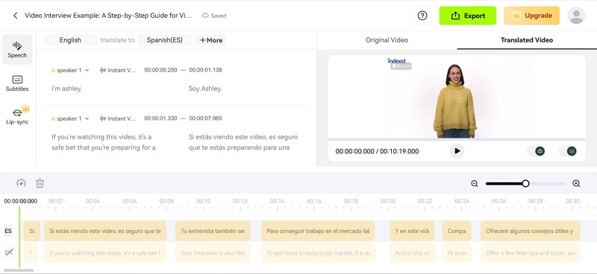The image size is (597, 274).
Task: Select the ES track label
Action: 8,231
